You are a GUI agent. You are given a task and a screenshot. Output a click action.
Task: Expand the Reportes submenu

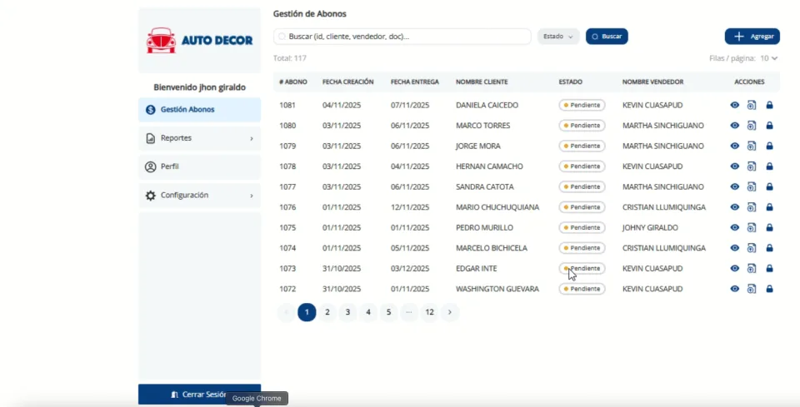(199, 138)
